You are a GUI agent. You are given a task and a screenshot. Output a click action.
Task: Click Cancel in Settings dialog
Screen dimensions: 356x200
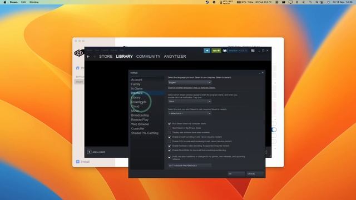(x=255, y=174)
